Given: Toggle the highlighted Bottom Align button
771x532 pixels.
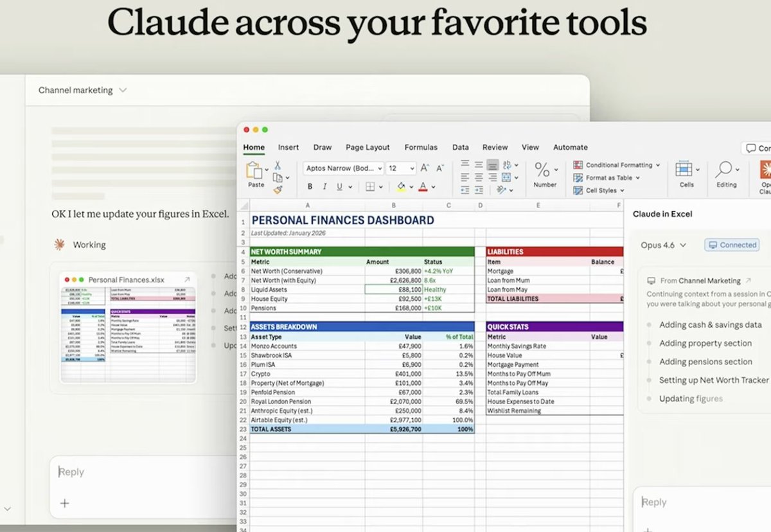Looking at the screenshot, I should pos(493,165).
